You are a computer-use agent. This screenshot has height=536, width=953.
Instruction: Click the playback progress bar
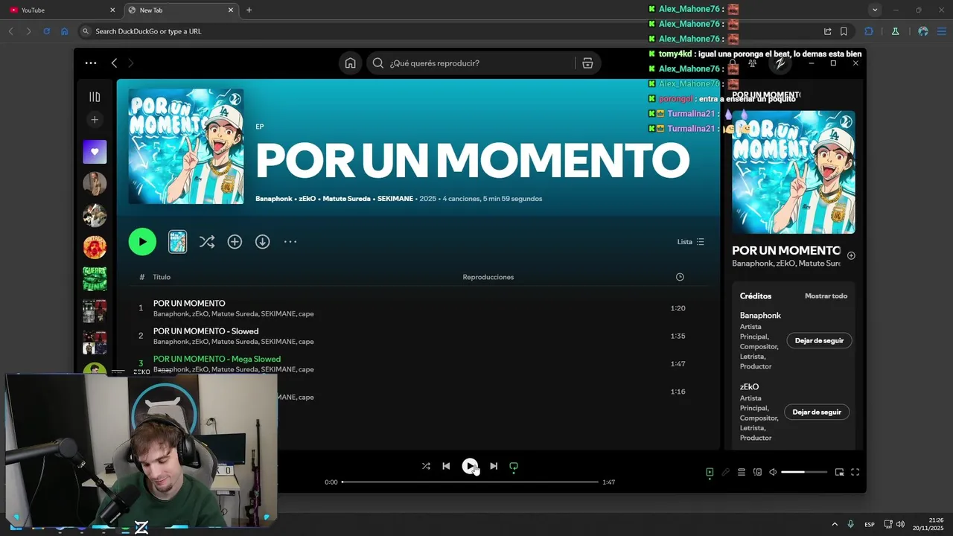pyautogui.click(x=470, y=482)
